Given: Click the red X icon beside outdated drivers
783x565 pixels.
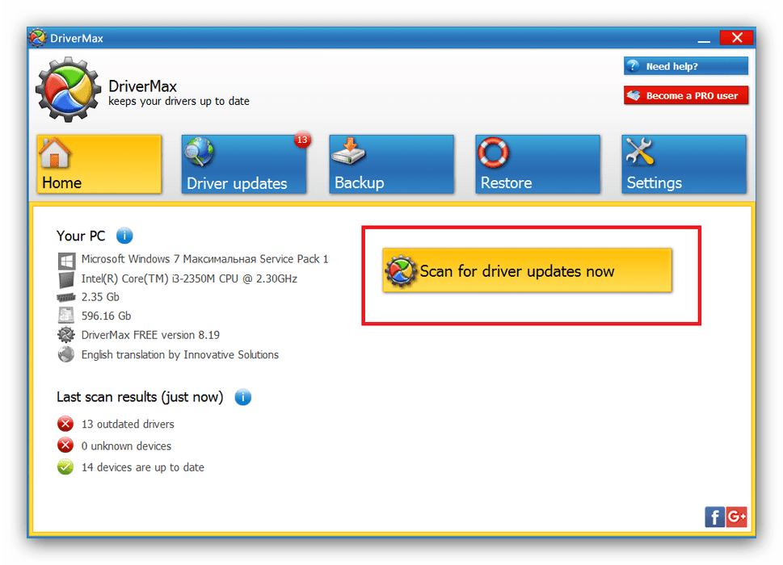Looking at the screenshot, I should [x=65, y=424].
